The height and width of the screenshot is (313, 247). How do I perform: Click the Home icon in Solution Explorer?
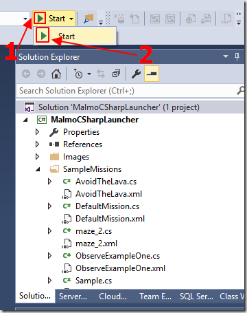point(56,74)
